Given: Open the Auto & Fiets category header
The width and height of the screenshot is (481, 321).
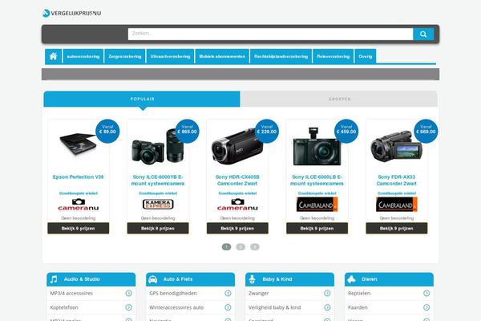Looking at the screenshot, I should pyautogui.click(x=191, y=279).
